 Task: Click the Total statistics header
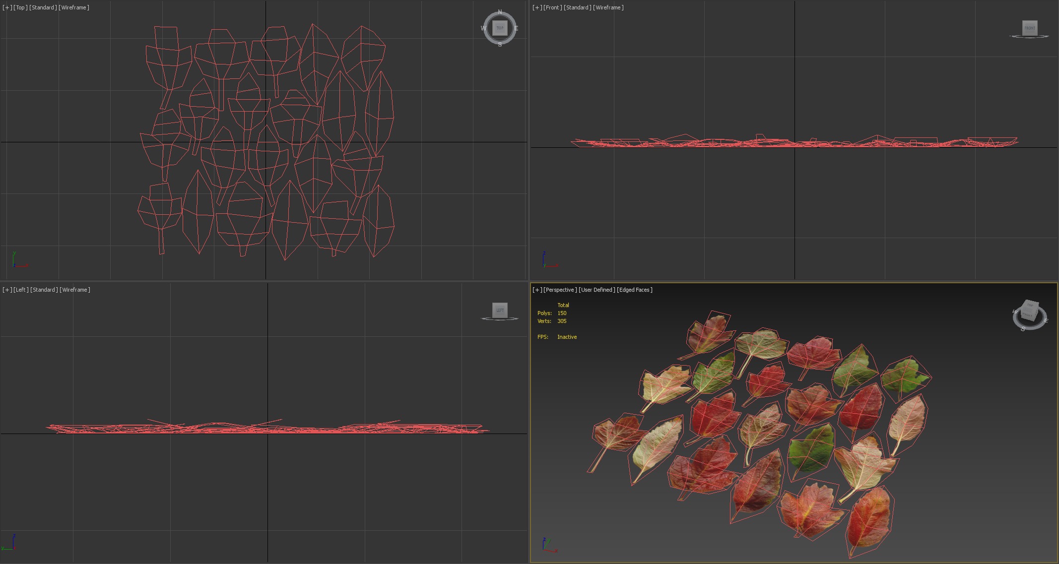coord(563,305)
